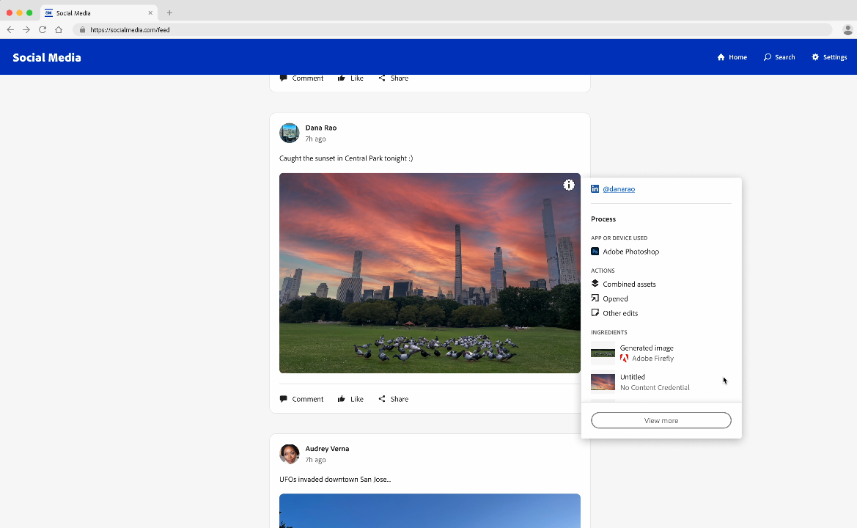The image size is (857, 528).
Task: Open the blue sky photo in Audrey Verna's post
Action: point(430,511)
